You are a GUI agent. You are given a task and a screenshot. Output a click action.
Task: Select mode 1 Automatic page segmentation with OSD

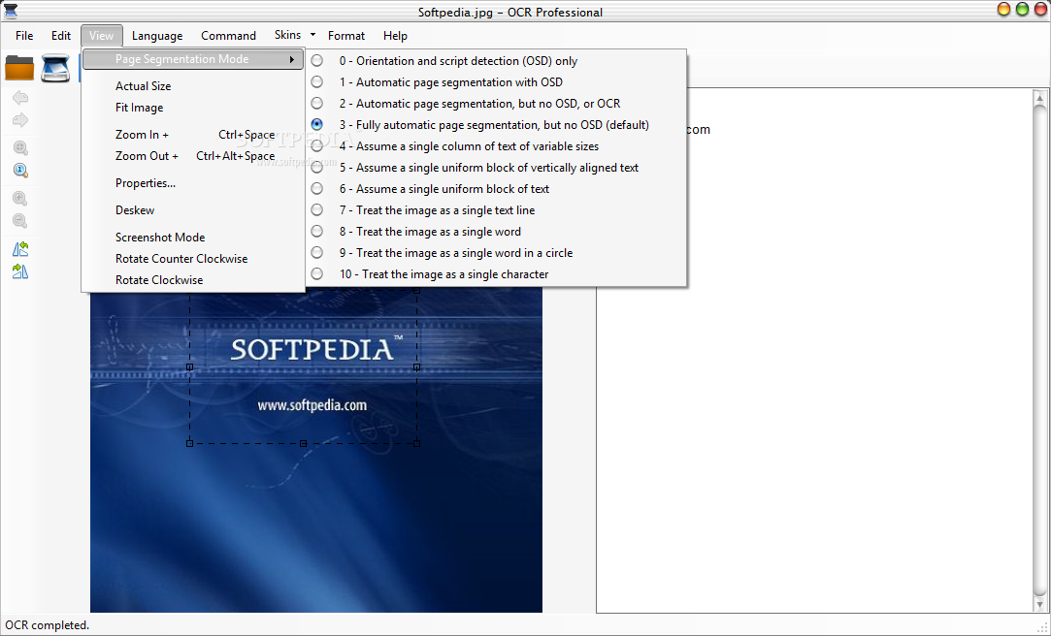[497, 82]
